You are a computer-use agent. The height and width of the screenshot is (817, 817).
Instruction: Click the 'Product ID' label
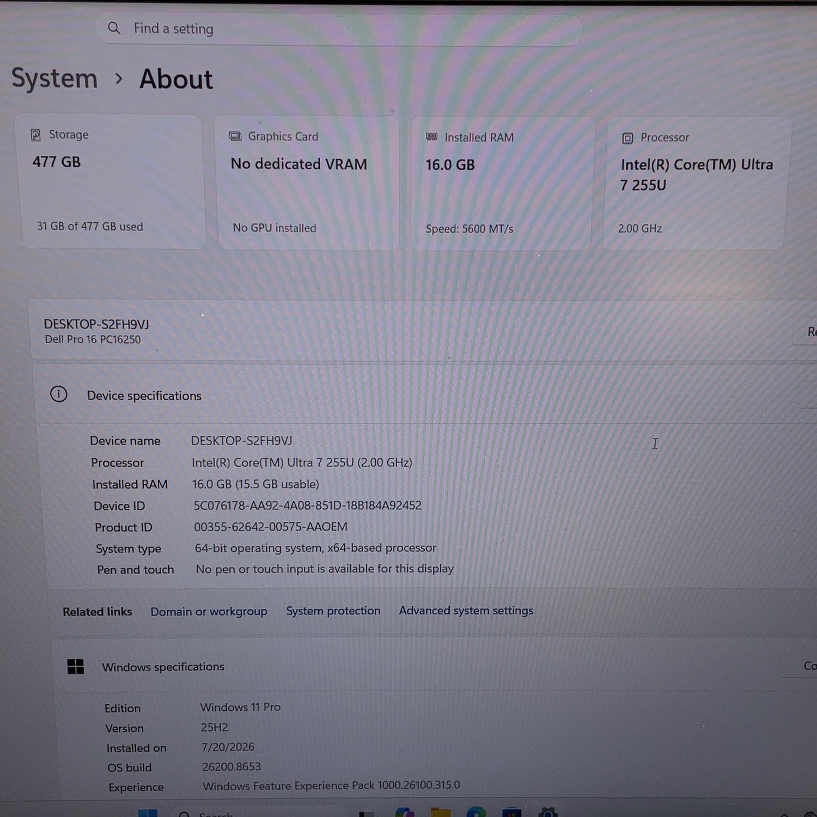(124, 527)
